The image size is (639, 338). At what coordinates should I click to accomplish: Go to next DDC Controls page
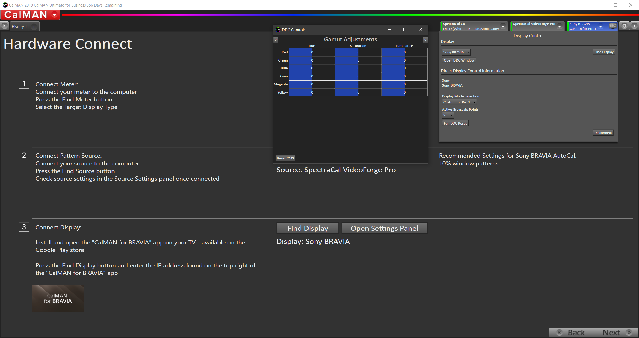click(x=425, y=40)
